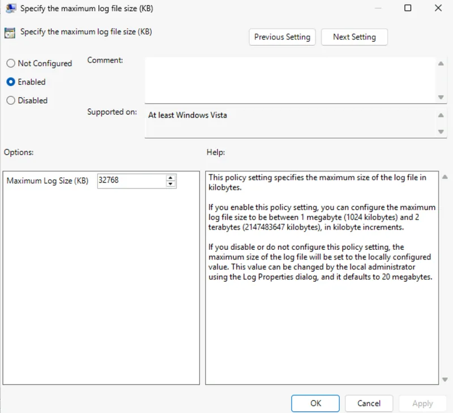Screen dimensions: 453x413
Task: Click Help pane scroll down arrow
Action: point(445,380)
